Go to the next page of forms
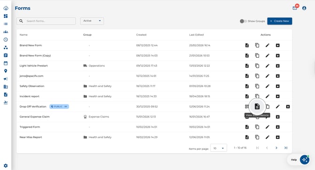The height and width of the screenshot is (170, 315). [276, 148]
